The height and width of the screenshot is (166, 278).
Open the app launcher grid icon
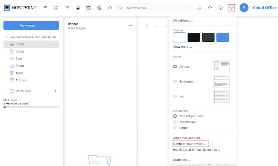click(x=56, y=8)
